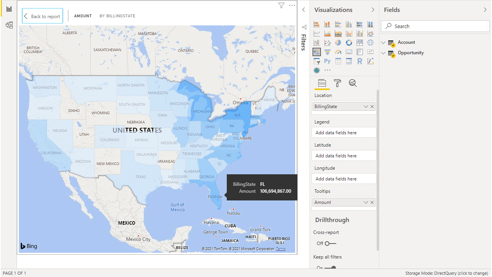Viewport: 492px width, 277px height.
Task: Pick the gauge visualization icon
Action: [x=338, y=52]
